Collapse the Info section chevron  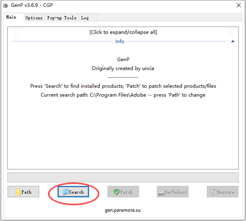[x=233, y=41]
